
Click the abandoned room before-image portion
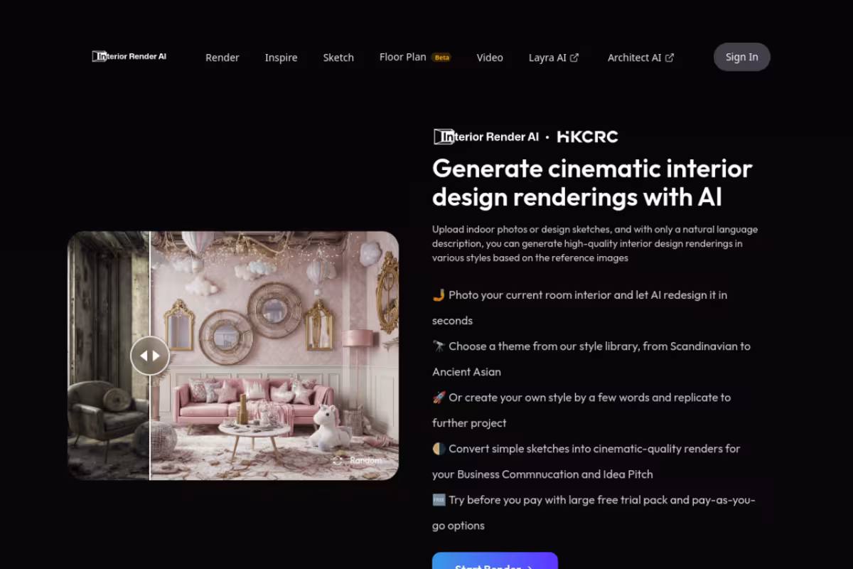109,356
